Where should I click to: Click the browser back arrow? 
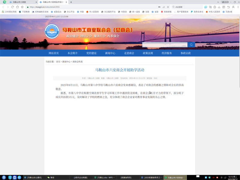click(x=4, y=7)
